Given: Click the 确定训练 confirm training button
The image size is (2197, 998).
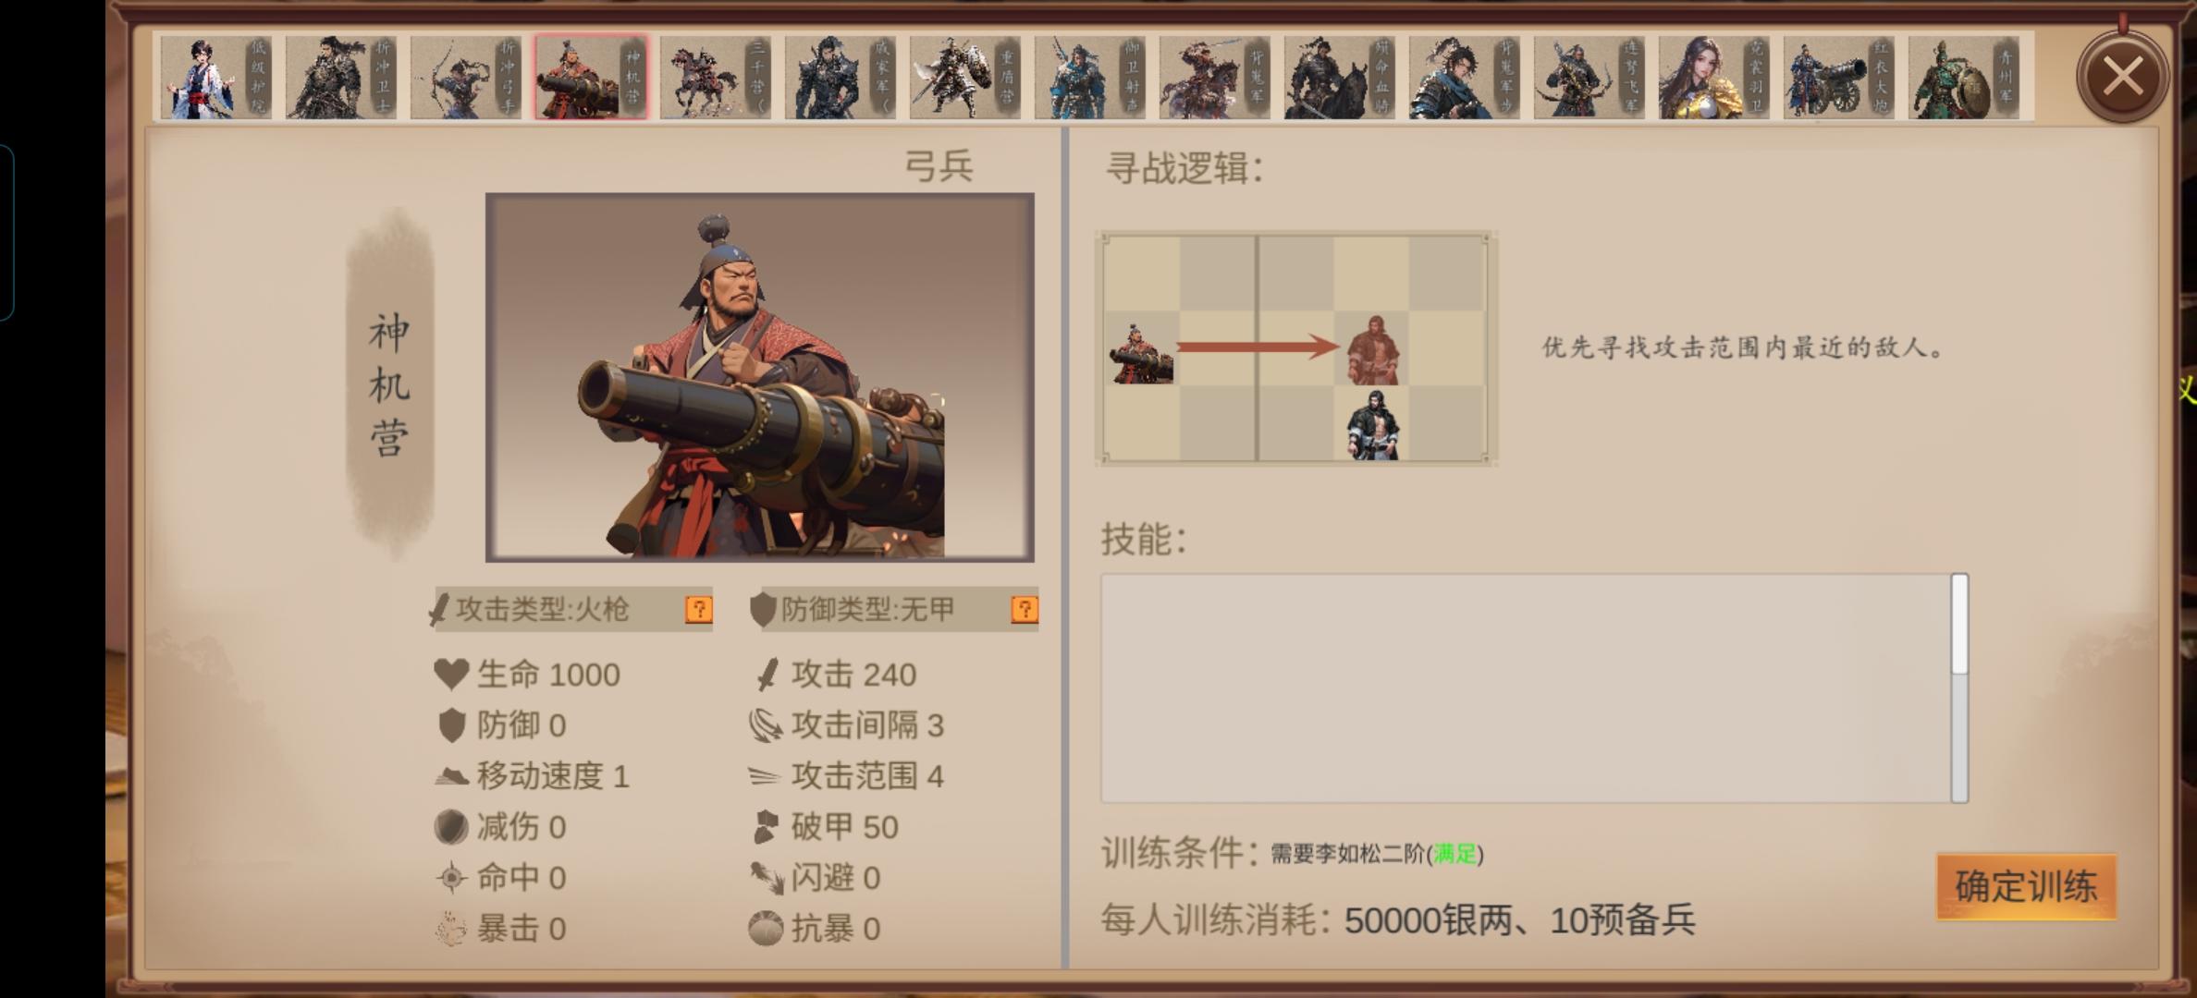Looking at the screenshot, I should click(2026, 886).
